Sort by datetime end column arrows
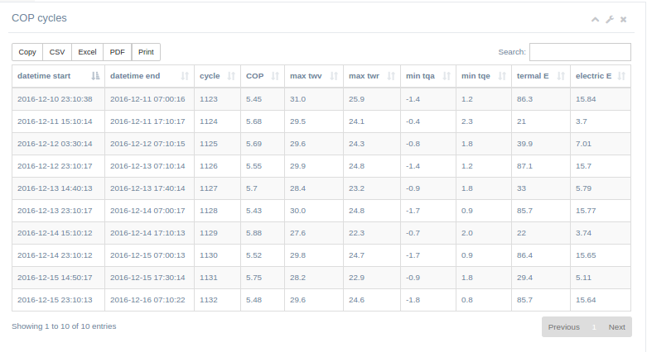This screenshot has width=647, height=352. pos(185,76)
